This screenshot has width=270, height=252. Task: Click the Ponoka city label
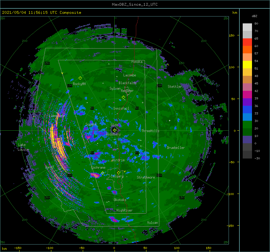pyautogui.click(x=137, y=62)
